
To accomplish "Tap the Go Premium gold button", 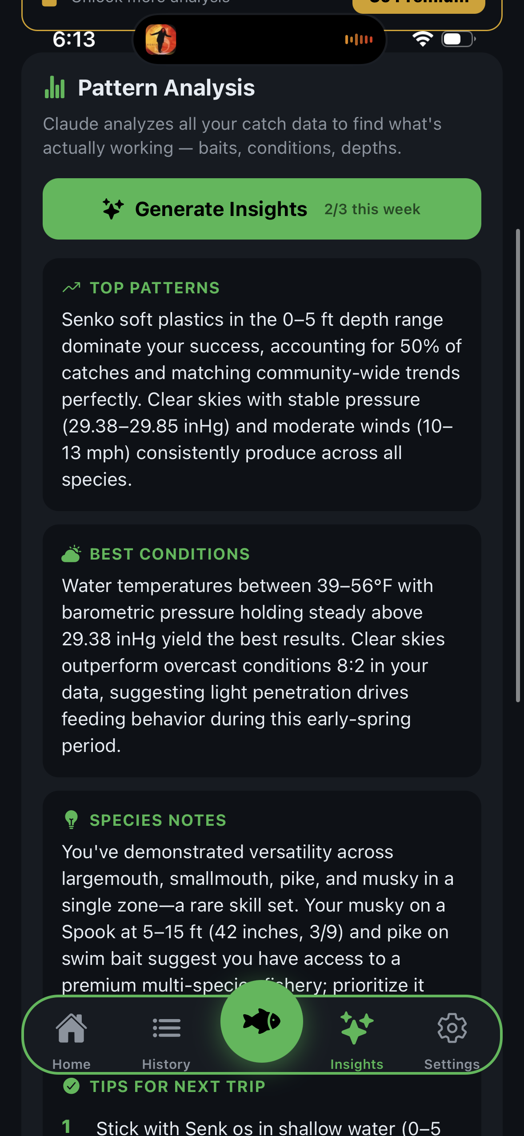I will click(418, 4).
